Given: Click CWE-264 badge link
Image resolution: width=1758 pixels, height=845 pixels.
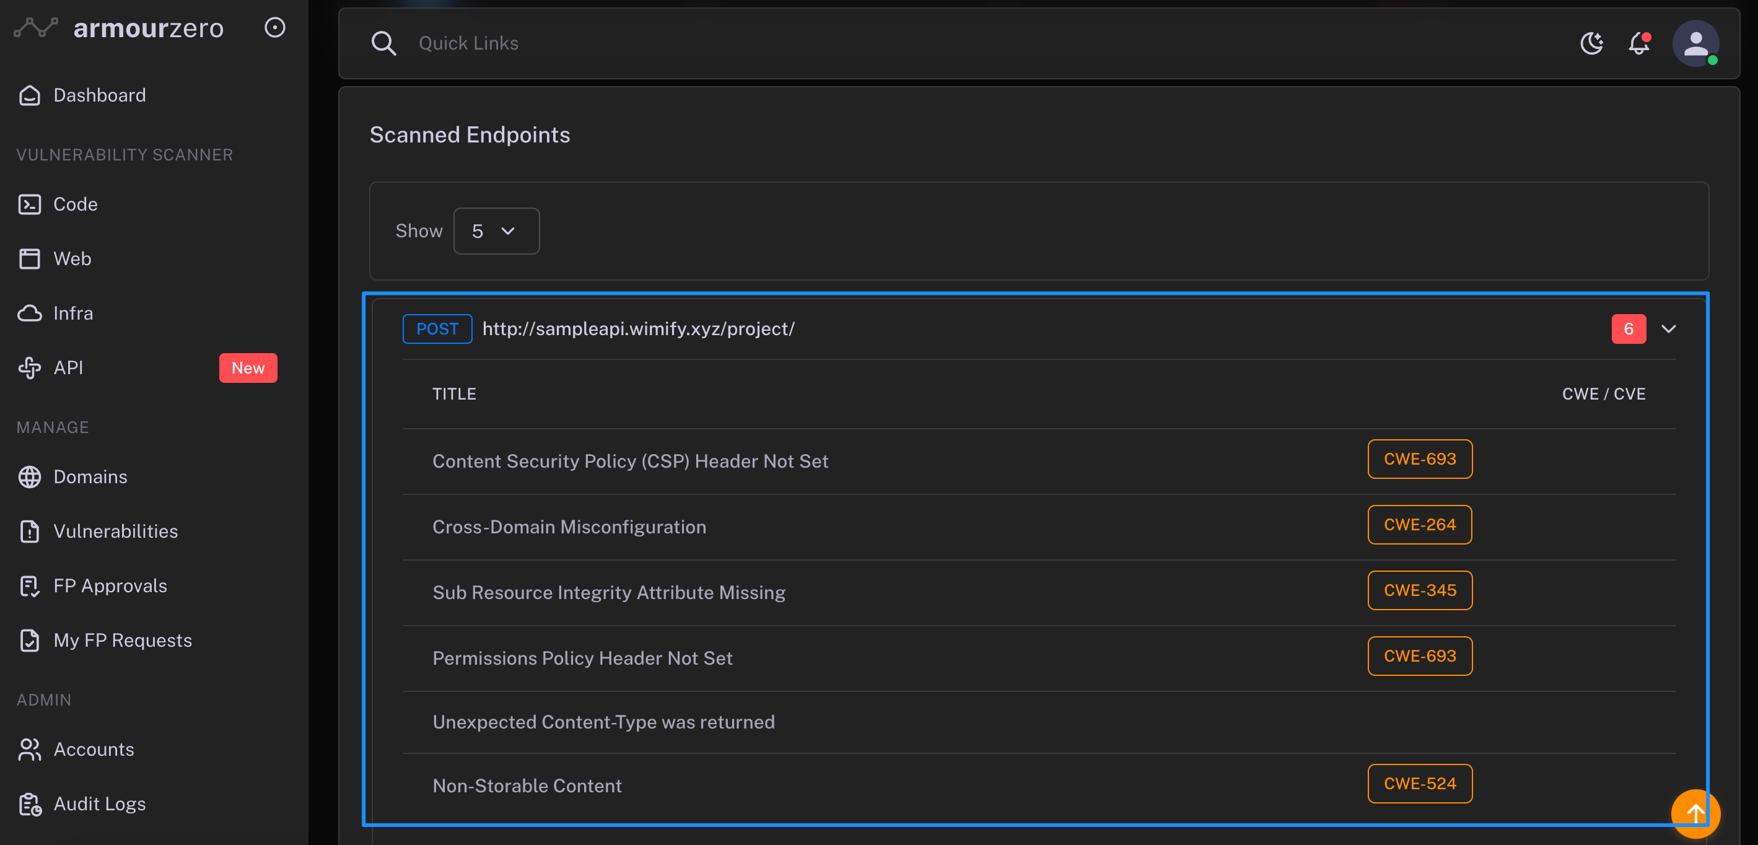Looking at the screenshot, I should click(x=1420, y=525).
